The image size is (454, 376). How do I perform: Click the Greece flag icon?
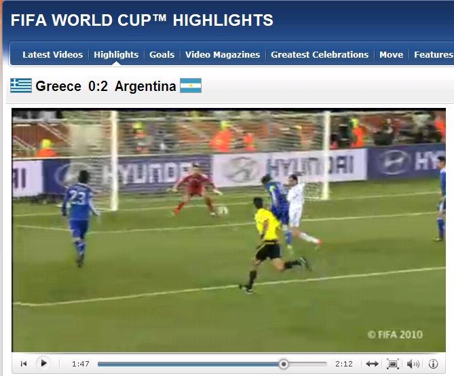pos(21,86)
